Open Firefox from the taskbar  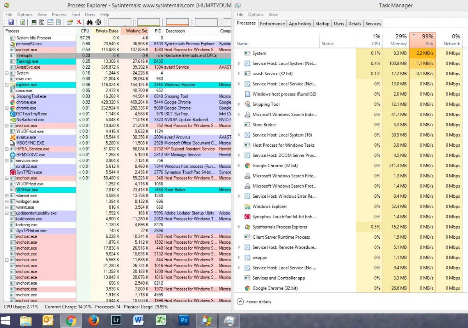pos(93,321)
